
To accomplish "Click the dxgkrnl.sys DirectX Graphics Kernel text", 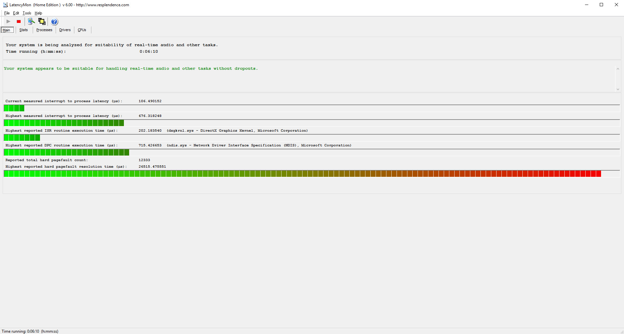I will tap(237, 131).
